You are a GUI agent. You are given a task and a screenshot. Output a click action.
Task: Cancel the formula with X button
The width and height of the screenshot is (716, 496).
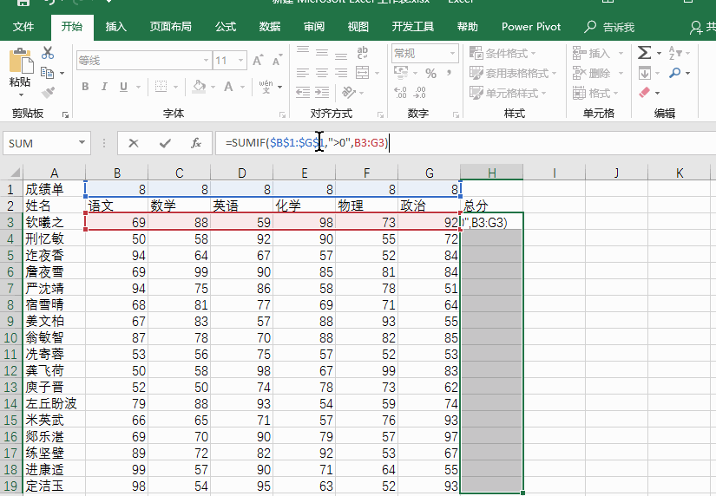[134, 144]
